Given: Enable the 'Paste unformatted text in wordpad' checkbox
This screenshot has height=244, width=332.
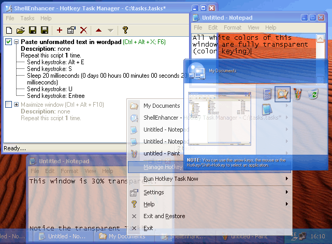Looking at the screenshot, I should pyautogui.click(x=8, y=41).
